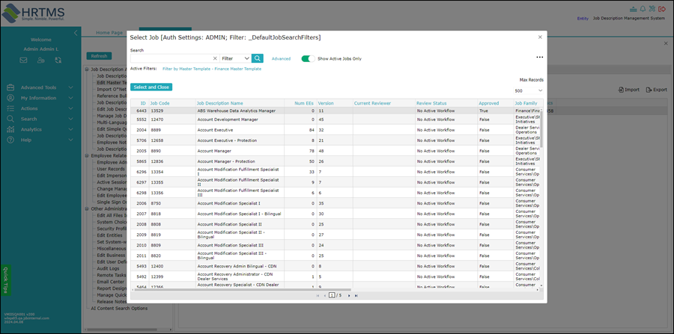Click the My Information person icon
674x334 pixels.
[x=10, y=98]
